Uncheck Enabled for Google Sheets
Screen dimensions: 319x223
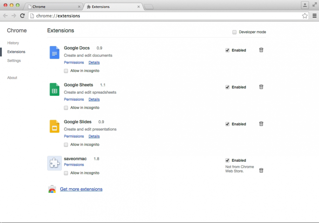pos(227,87)
